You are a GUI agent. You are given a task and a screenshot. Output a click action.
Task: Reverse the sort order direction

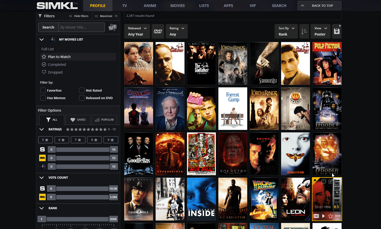[304, 31]
